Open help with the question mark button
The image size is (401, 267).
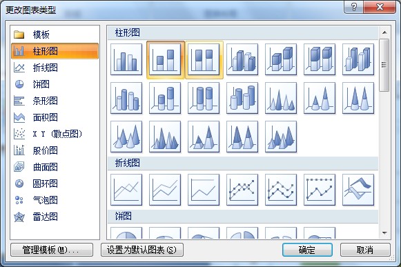(x=353, y=7)
